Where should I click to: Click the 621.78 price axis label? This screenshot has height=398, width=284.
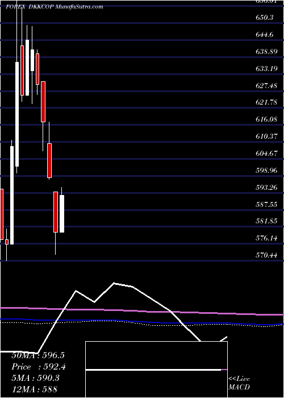point(266,102)
